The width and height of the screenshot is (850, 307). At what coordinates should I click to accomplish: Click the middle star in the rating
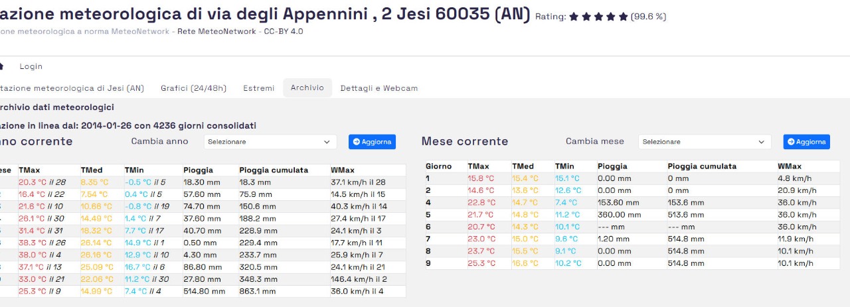pyautogui.click(x=598, y=17)
